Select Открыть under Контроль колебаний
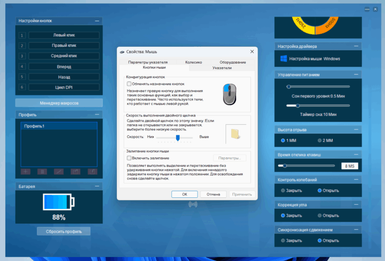This screenshot has height=261, width=385. tap(319, 190)
